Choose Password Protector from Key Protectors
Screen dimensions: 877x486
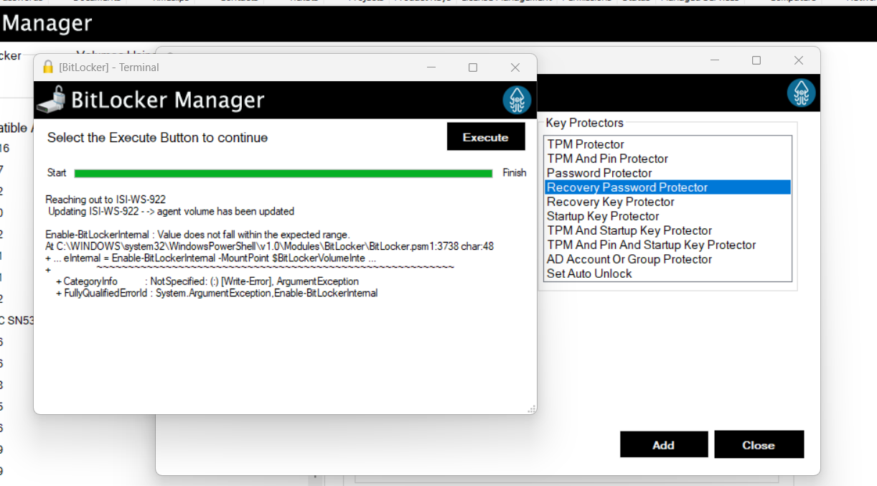click(x=667, y=173)
